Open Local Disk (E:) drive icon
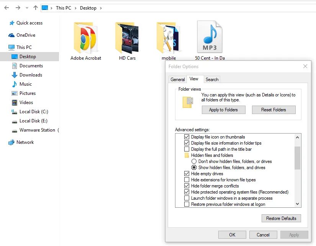The width and height of the screenshot is (316, 246). click(15, 122)
